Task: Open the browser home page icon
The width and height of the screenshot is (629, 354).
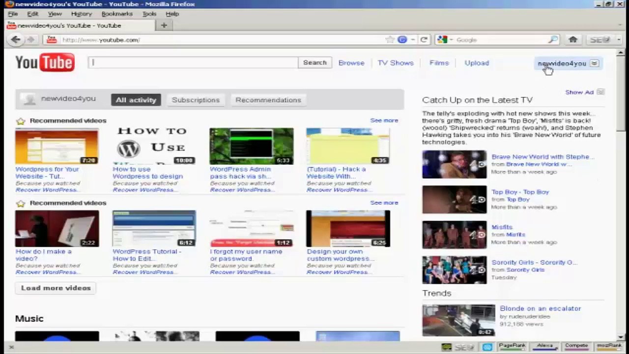Action: (573, 40)
